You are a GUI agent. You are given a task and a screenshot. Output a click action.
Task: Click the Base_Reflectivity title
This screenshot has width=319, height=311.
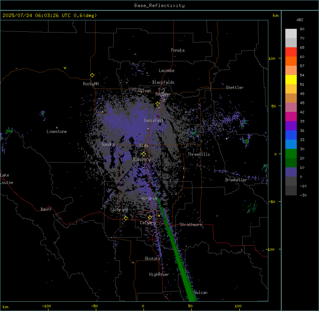click(x=159, y=6)
